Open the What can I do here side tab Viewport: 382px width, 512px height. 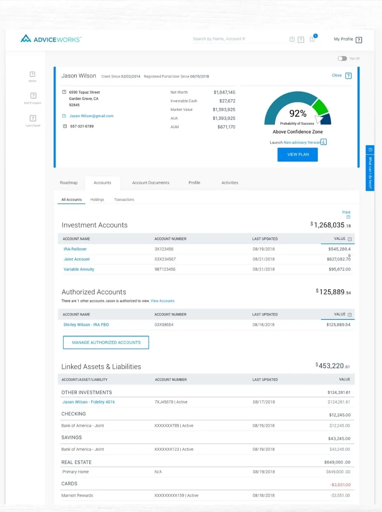(x=370, y=168)
